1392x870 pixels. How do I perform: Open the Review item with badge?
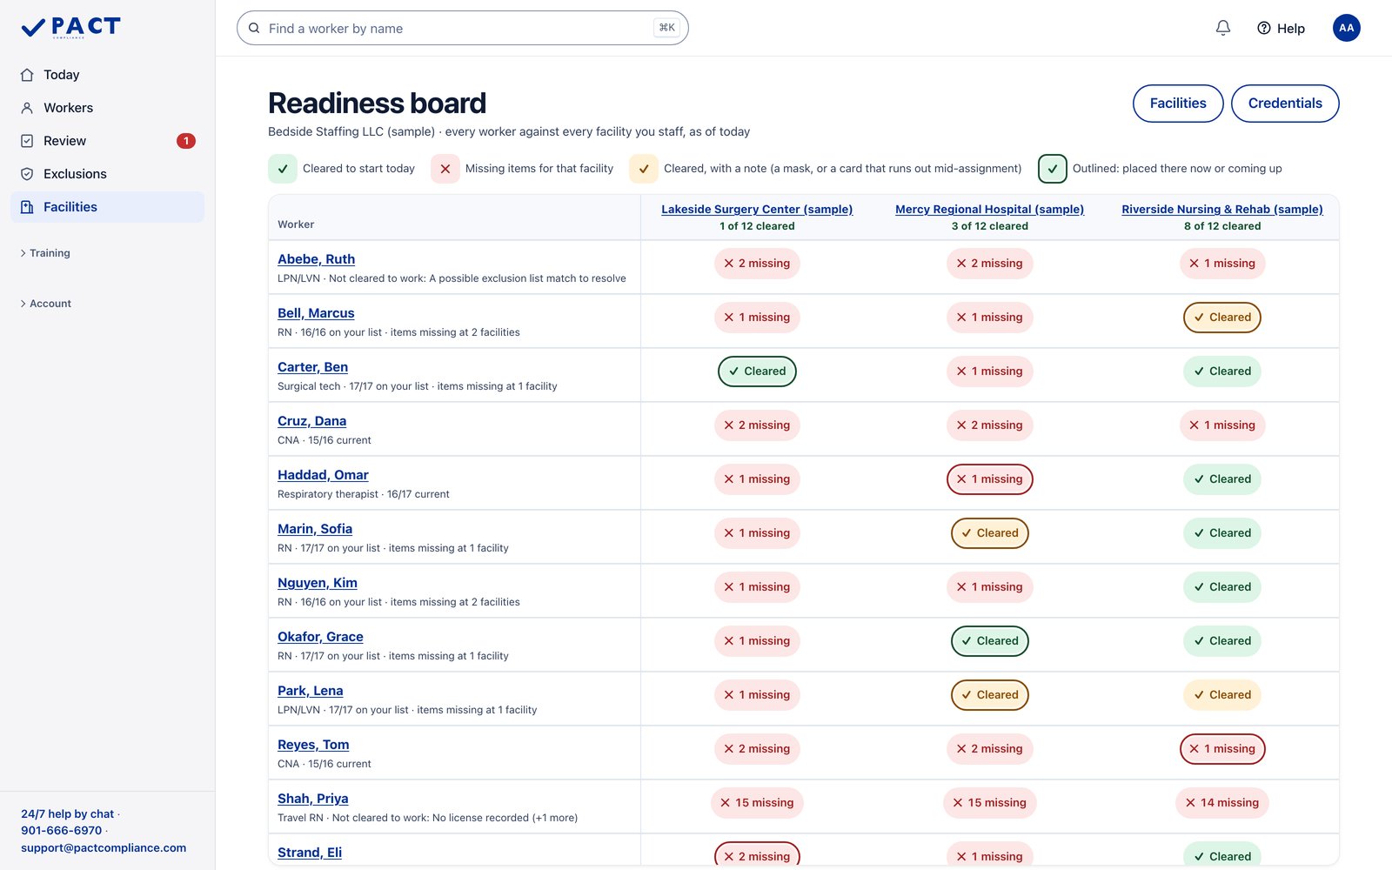coord(108,141)
